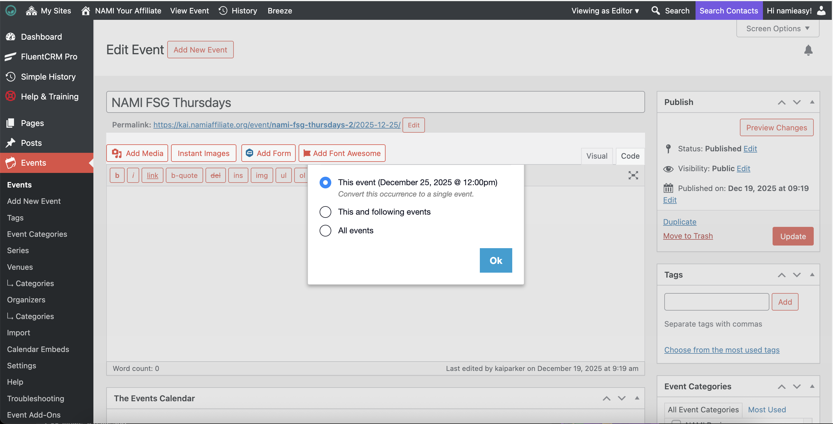
Task: Click the Tags text input field
Action: [x=716, y=302]
